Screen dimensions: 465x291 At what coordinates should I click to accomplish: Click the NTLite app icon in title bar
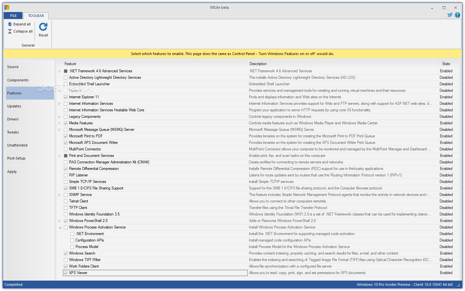[7, 7]
